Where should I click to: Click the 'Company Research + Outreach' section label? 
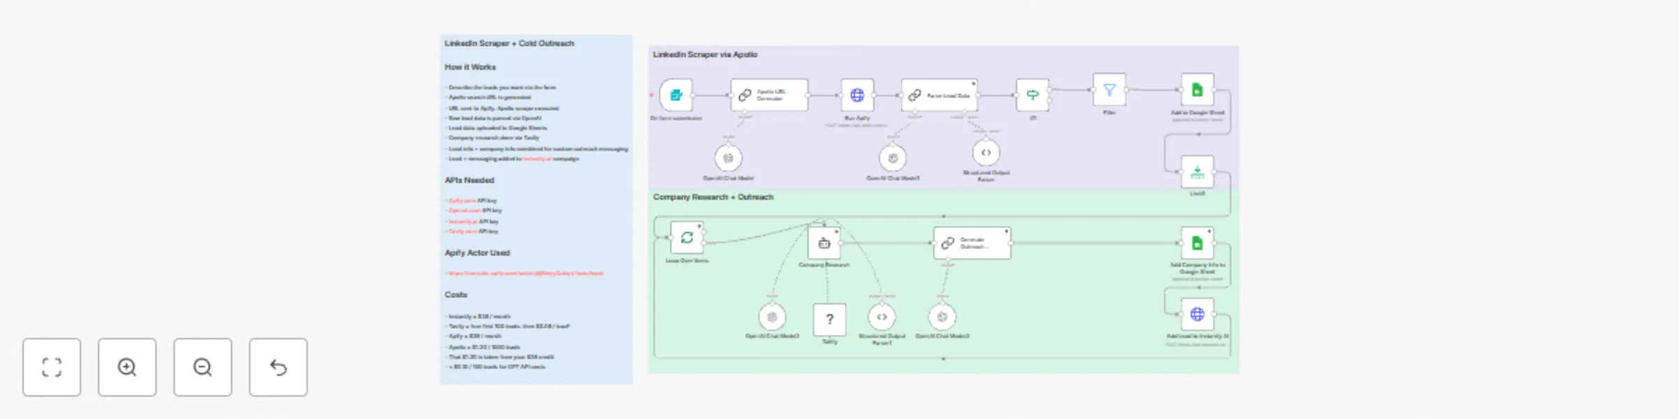(x=714, y=197)
